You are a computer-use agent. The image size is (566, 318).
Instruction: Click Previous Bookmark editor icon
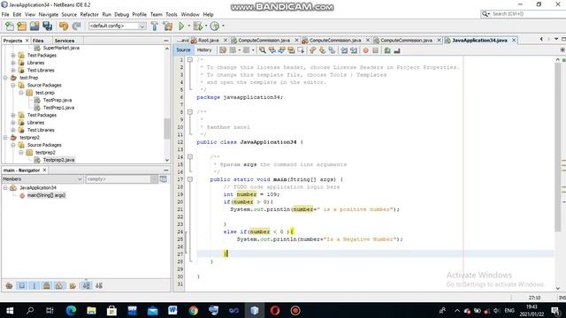(x=312, y=50)
